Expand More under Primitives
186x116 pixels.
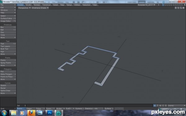point(8,37)
